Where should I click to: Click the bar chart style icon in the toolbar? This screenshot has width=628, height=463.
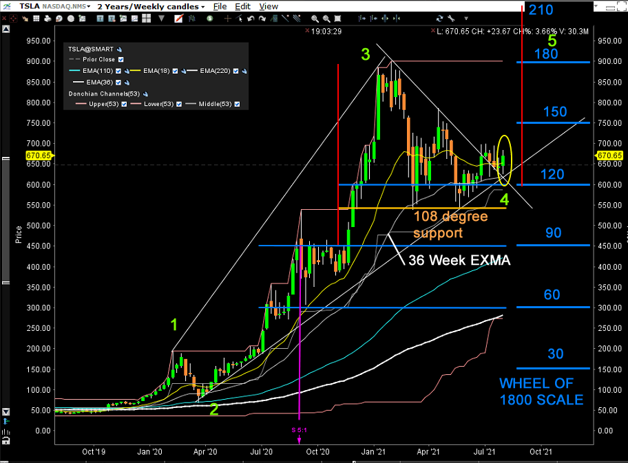pyautogui.click(x=192, y=19)
